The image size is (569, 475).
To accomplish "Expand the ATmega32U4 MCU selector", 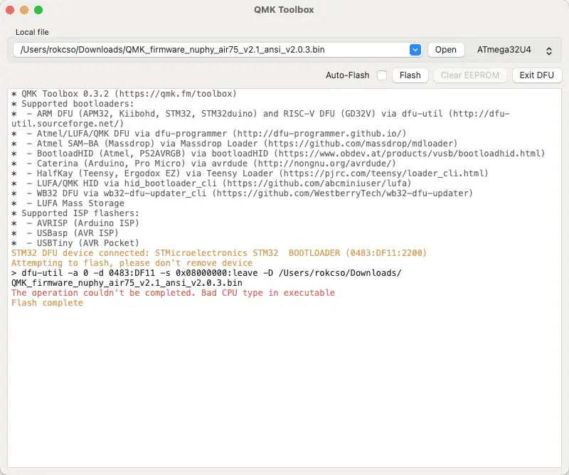I will coord(514,50).
